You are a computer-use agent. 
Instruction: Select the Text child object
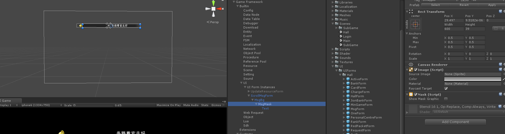tap(265, 108)
